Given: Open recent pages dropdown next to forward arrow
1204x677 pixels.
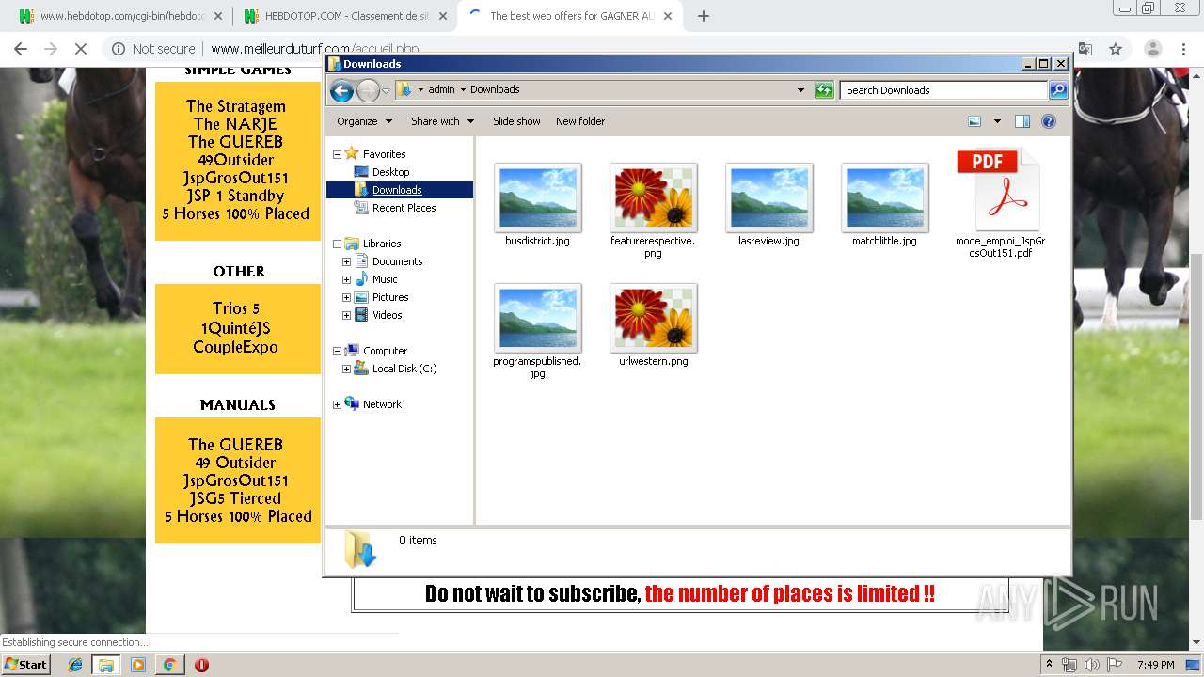Looking at the screenshot, I should 386,90.
